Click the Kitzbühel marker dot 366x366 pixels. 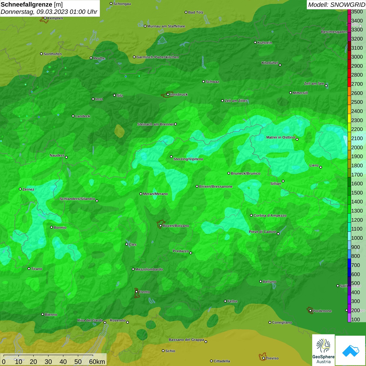tap(280, 65)
